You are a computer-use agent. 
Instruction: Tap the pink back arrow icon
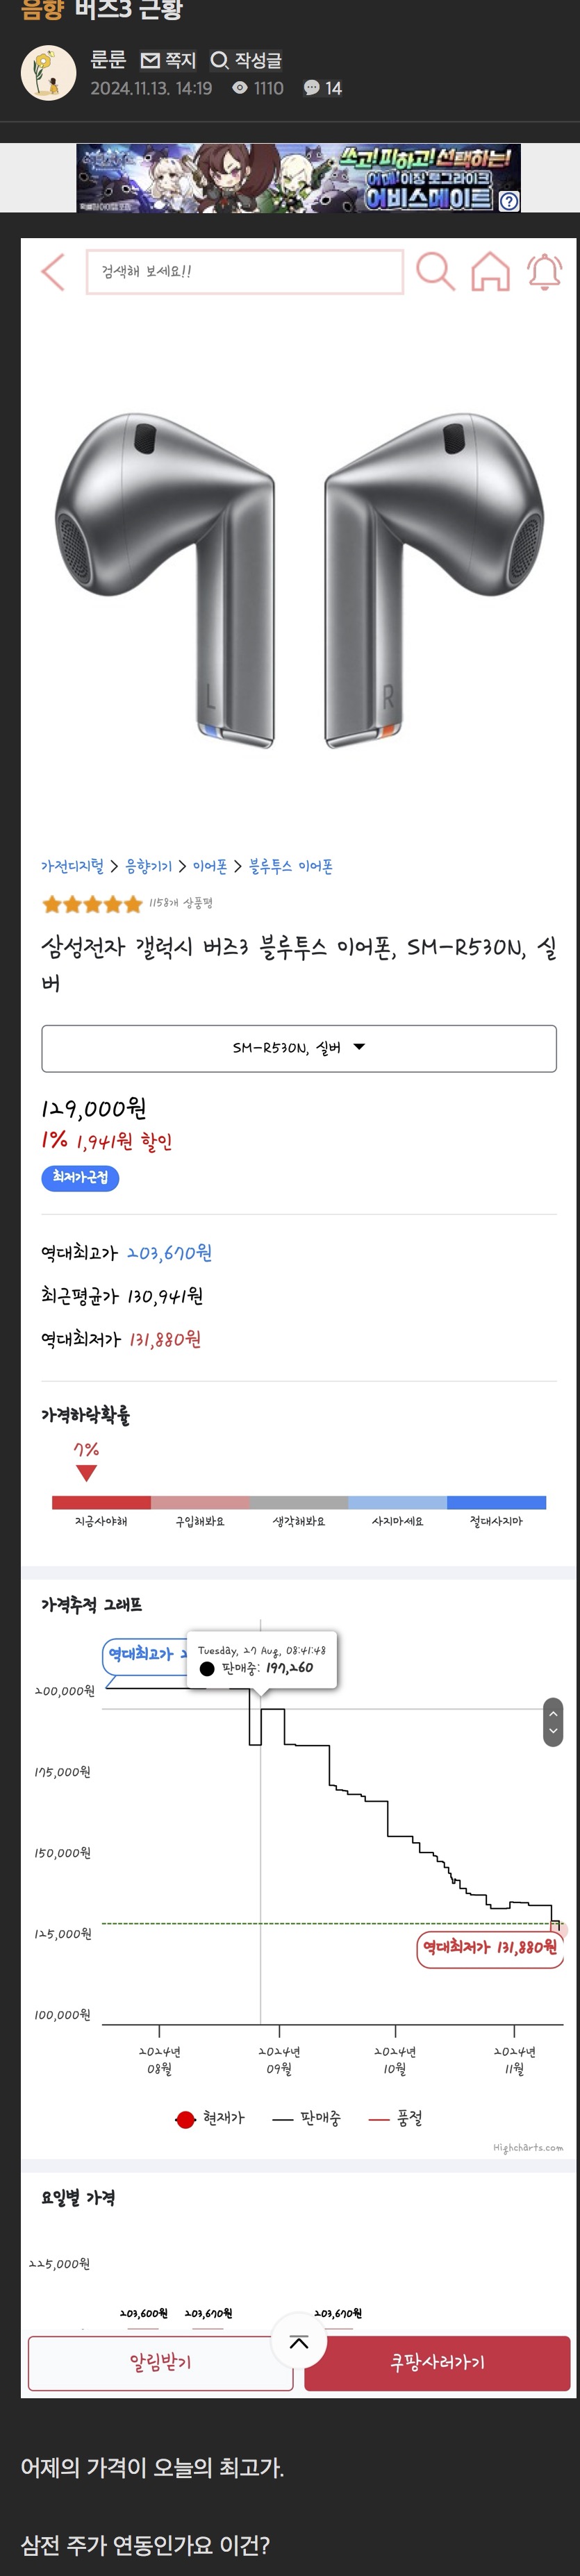[x=53, y=271]
